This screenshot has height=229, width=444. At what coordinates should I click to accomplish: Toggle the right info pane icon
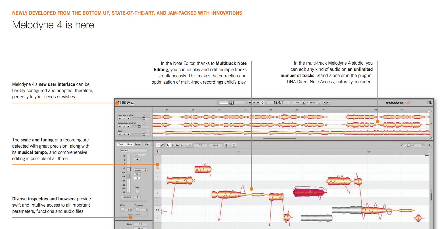click(x=429, y=103)
